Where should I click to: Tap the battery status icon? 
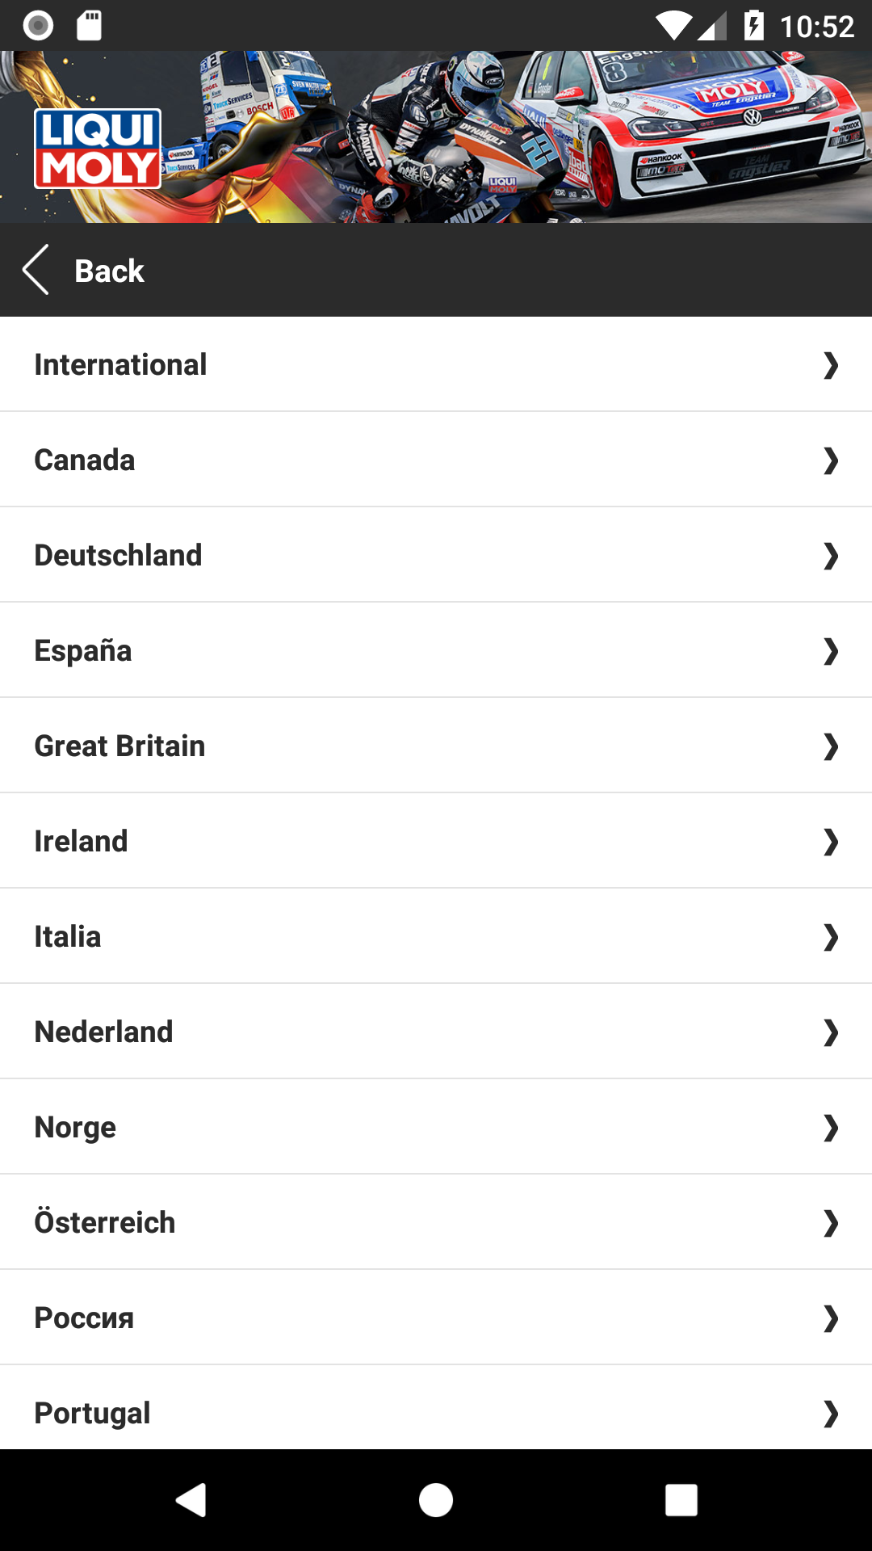pyautogui.click(x=753, y=26)
